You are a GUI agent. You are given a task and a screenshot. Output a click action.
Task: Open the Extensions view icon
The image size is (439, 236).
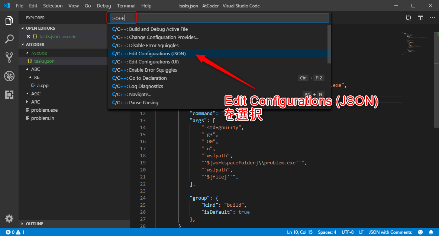(x=9, y=95)
